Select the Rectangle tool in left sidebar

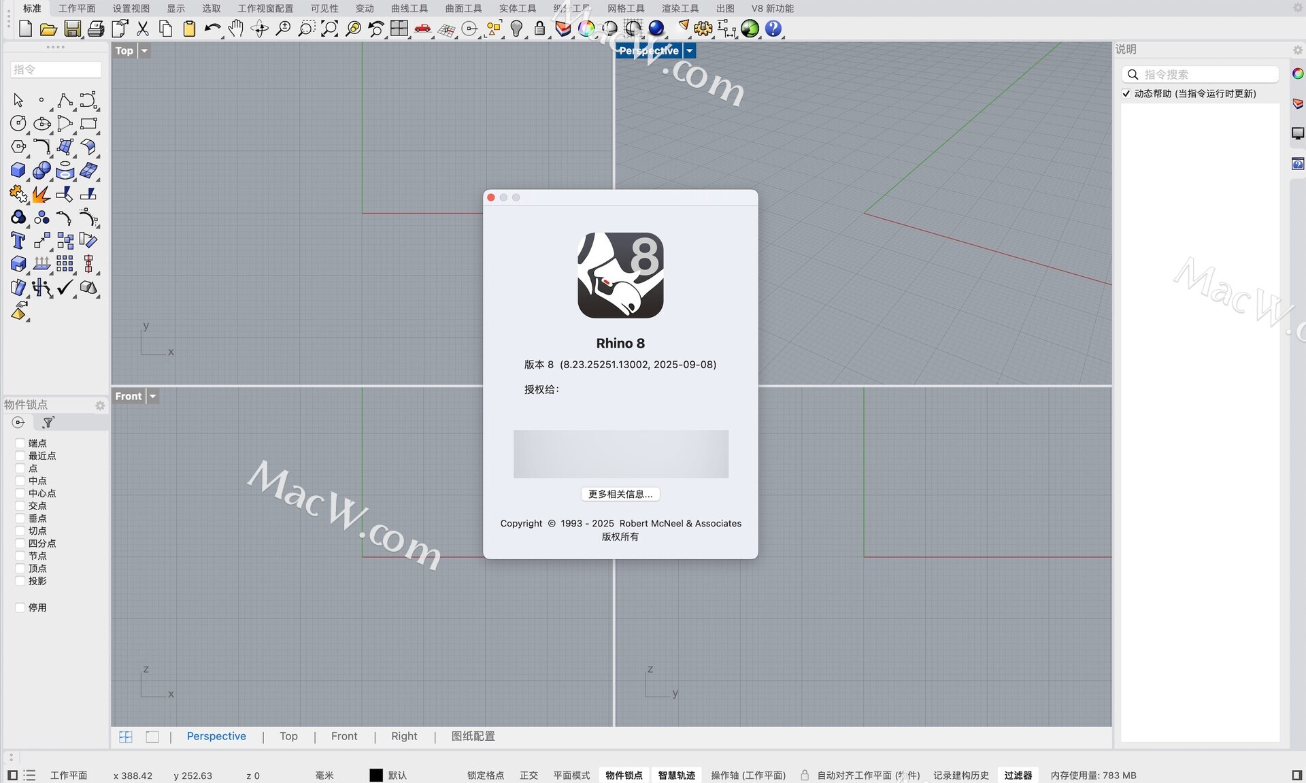pyautogui.click(x=88, y=124)
